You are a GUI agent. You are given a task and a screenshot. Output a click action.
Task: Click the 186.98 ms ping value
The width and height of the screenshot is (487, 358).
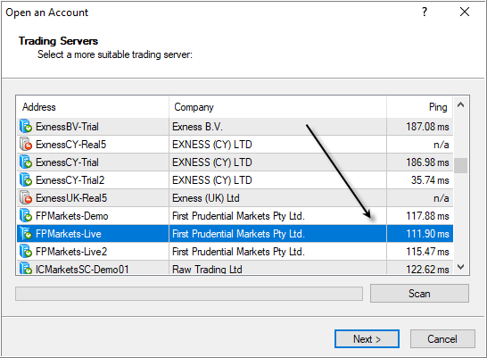pyautogui.click(x=427, y=162)
